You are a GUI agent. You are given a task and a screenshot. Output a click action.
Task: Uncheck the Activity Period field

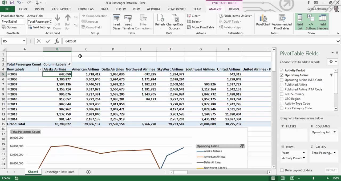pos(282,70)
